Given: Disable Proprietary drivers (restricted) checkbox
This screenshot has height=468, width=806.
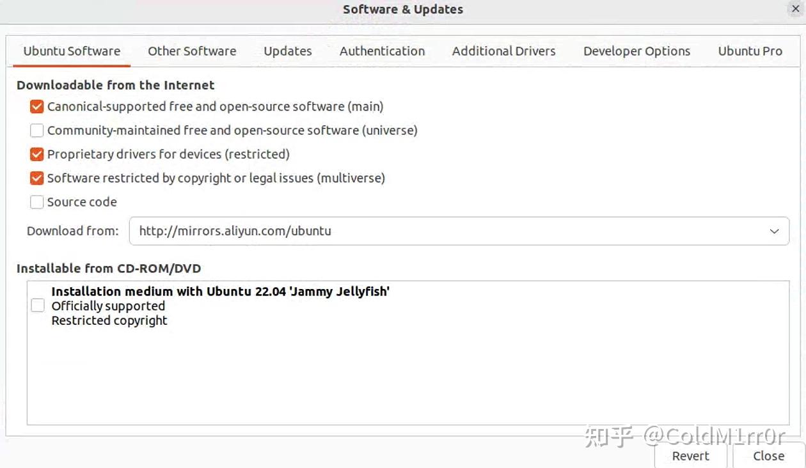Looking at the screenshot, I should 37,154.
